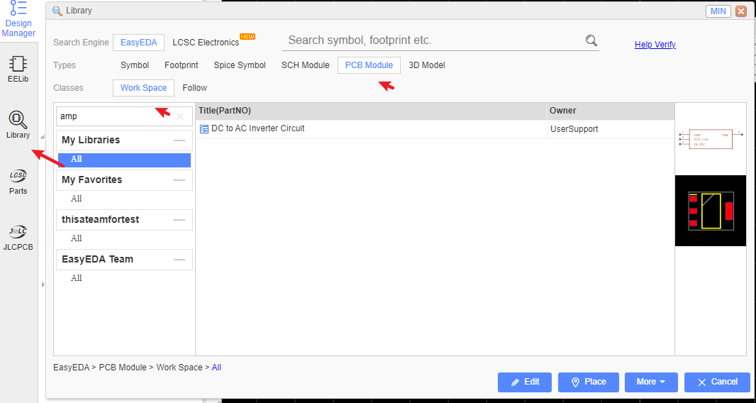Select All under thisateamfortest

pos(76,238)
